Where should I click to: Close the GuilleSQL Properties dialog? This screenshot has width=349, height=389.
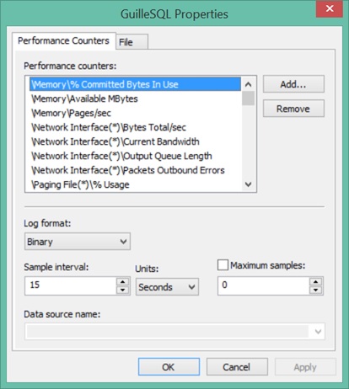pyautogui.click(x=330, y=8)
